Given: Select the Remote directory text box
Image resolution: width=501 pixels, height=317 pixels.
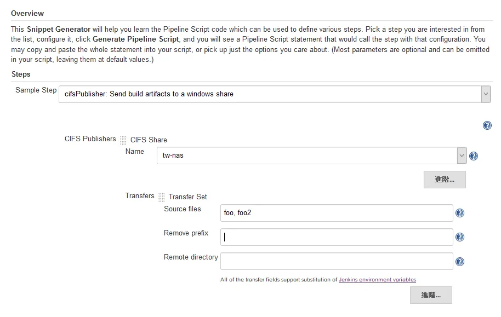Looking at the screenshot, I should [x=336, y=261].
